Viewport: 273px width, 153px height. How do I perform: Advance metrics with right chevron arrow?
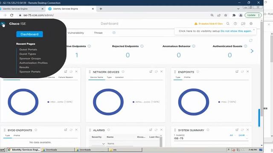[252, 51]
